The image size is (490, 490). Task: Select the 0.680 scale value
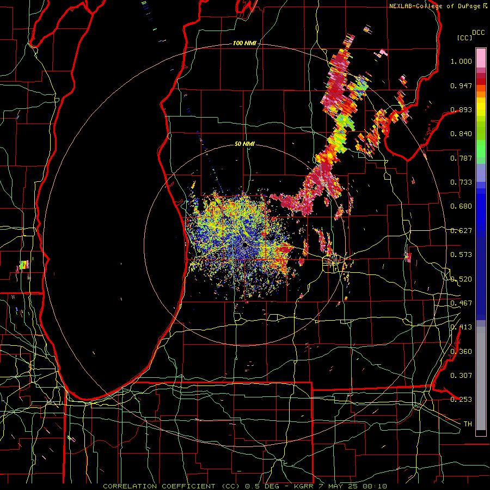(461, 206)
